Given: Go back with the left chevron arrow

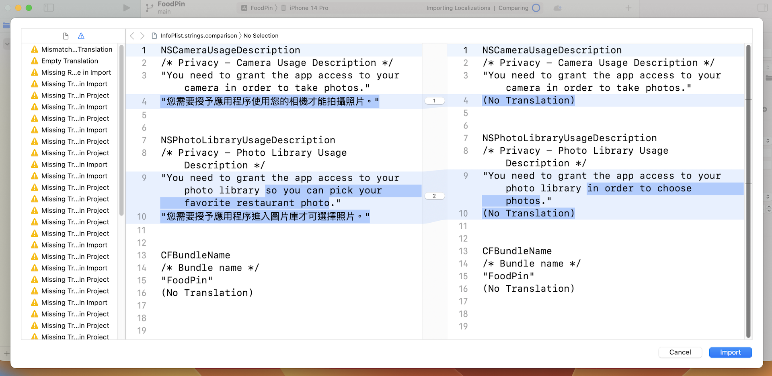Looking at the screenshot, I should [x=132, y=36].
